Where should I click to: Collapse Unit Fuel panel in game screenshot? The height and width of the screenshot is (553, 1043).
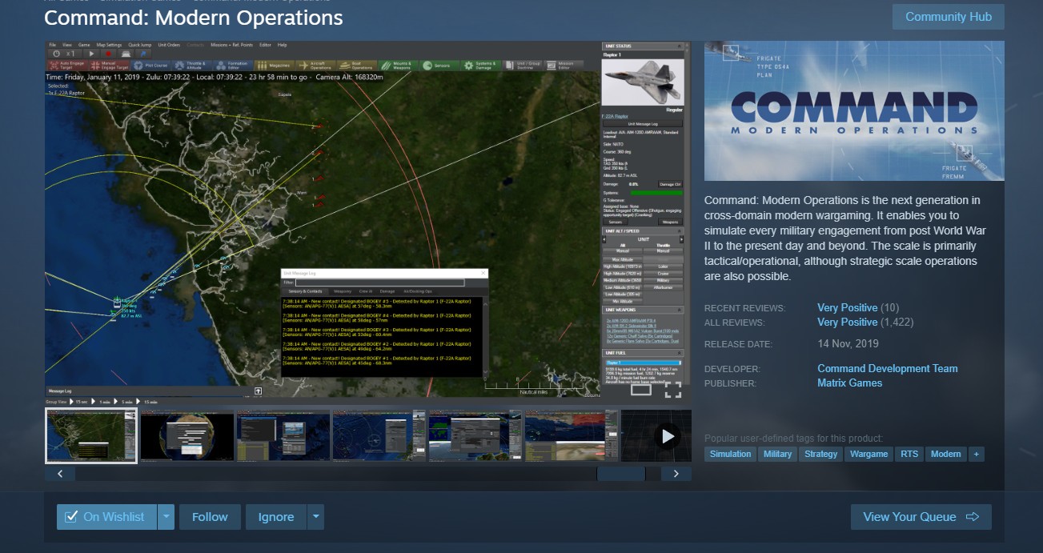(679, 352)
